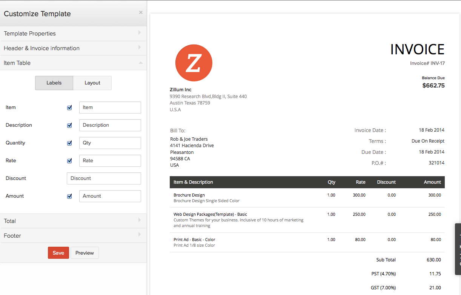Viewport: 461px width, 295px height.
Task: Click the Preview button
Action: pyautogui.click(x=85, y=253)
